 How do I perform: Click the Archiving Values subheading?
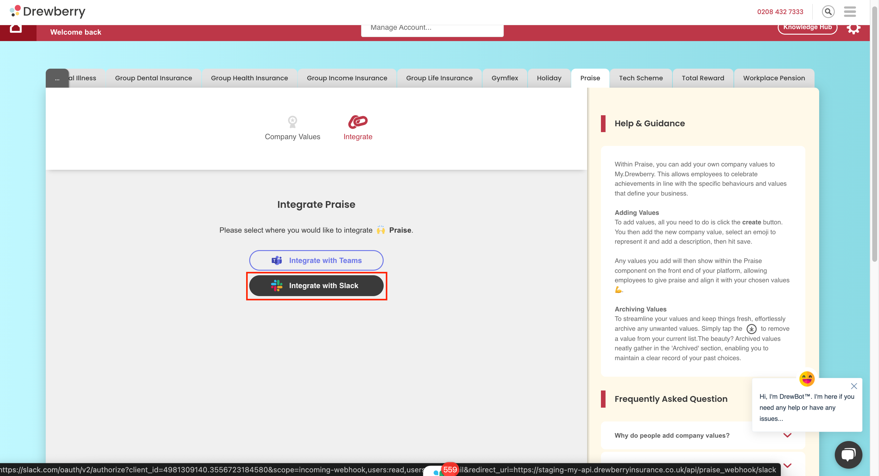click(640, 309)
